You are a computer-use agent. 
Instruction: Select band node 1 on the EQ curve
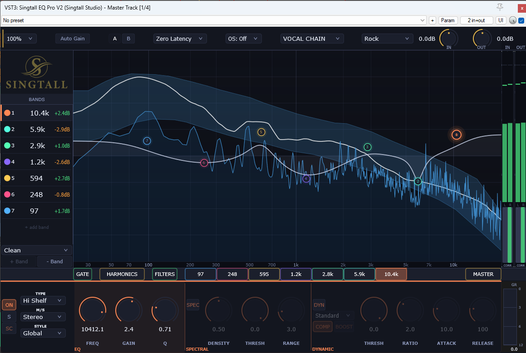(456, 135)
